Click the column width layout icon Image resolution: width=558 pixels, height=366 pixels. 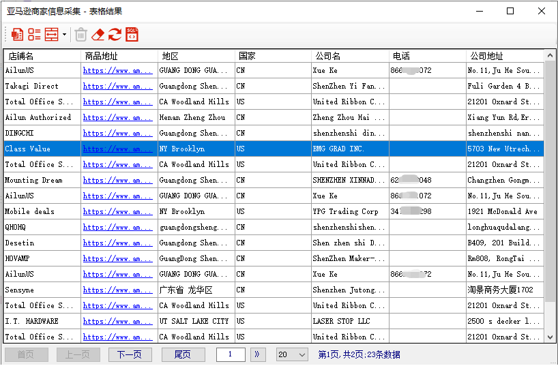pos(51,34)
